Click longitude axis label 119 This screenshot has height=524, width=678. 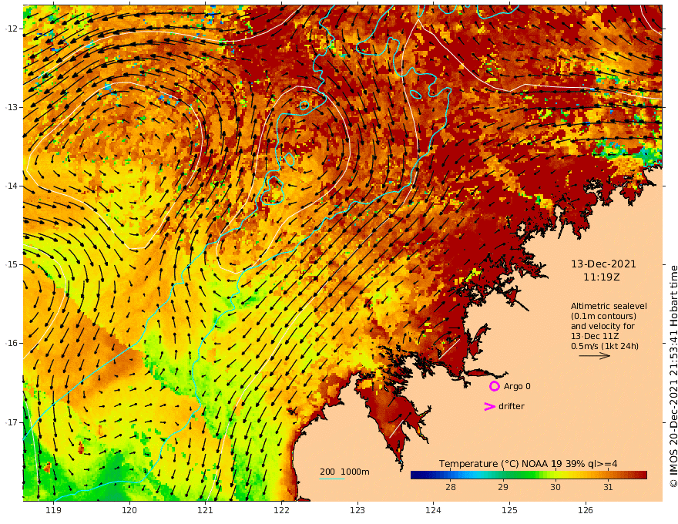point(53,511)
